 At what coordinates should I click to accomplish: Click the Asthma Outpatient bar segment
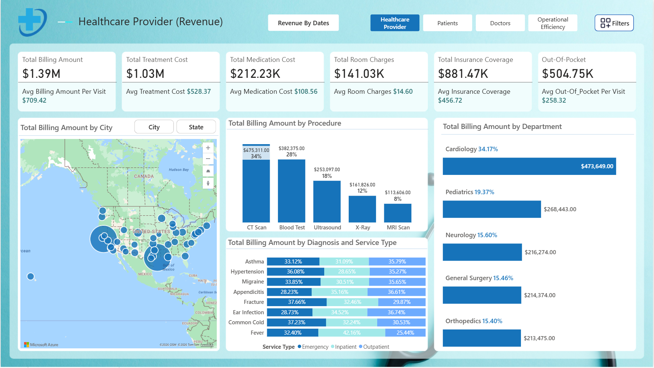[397, 262]
